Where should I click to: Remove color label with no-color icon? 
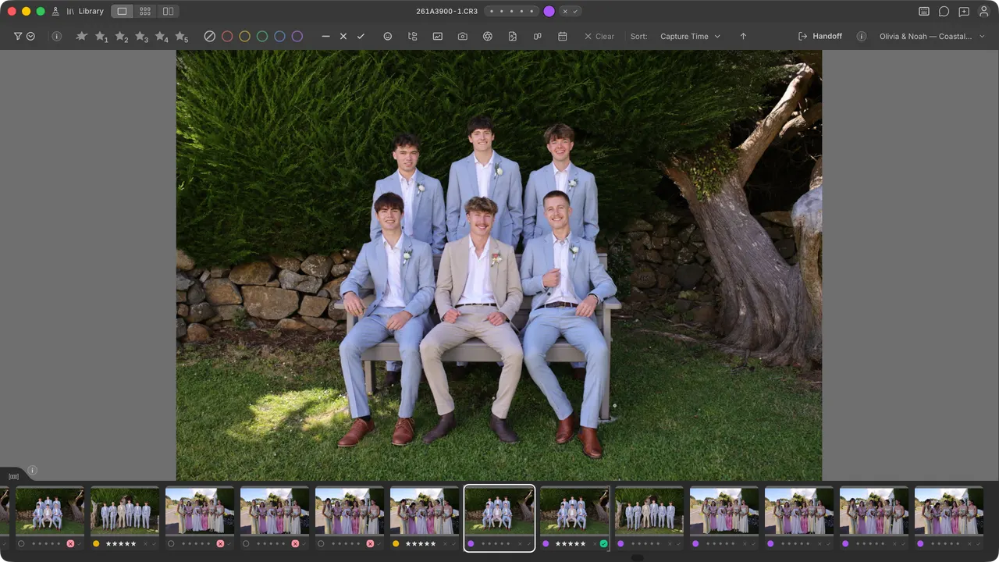coord(209,37)
